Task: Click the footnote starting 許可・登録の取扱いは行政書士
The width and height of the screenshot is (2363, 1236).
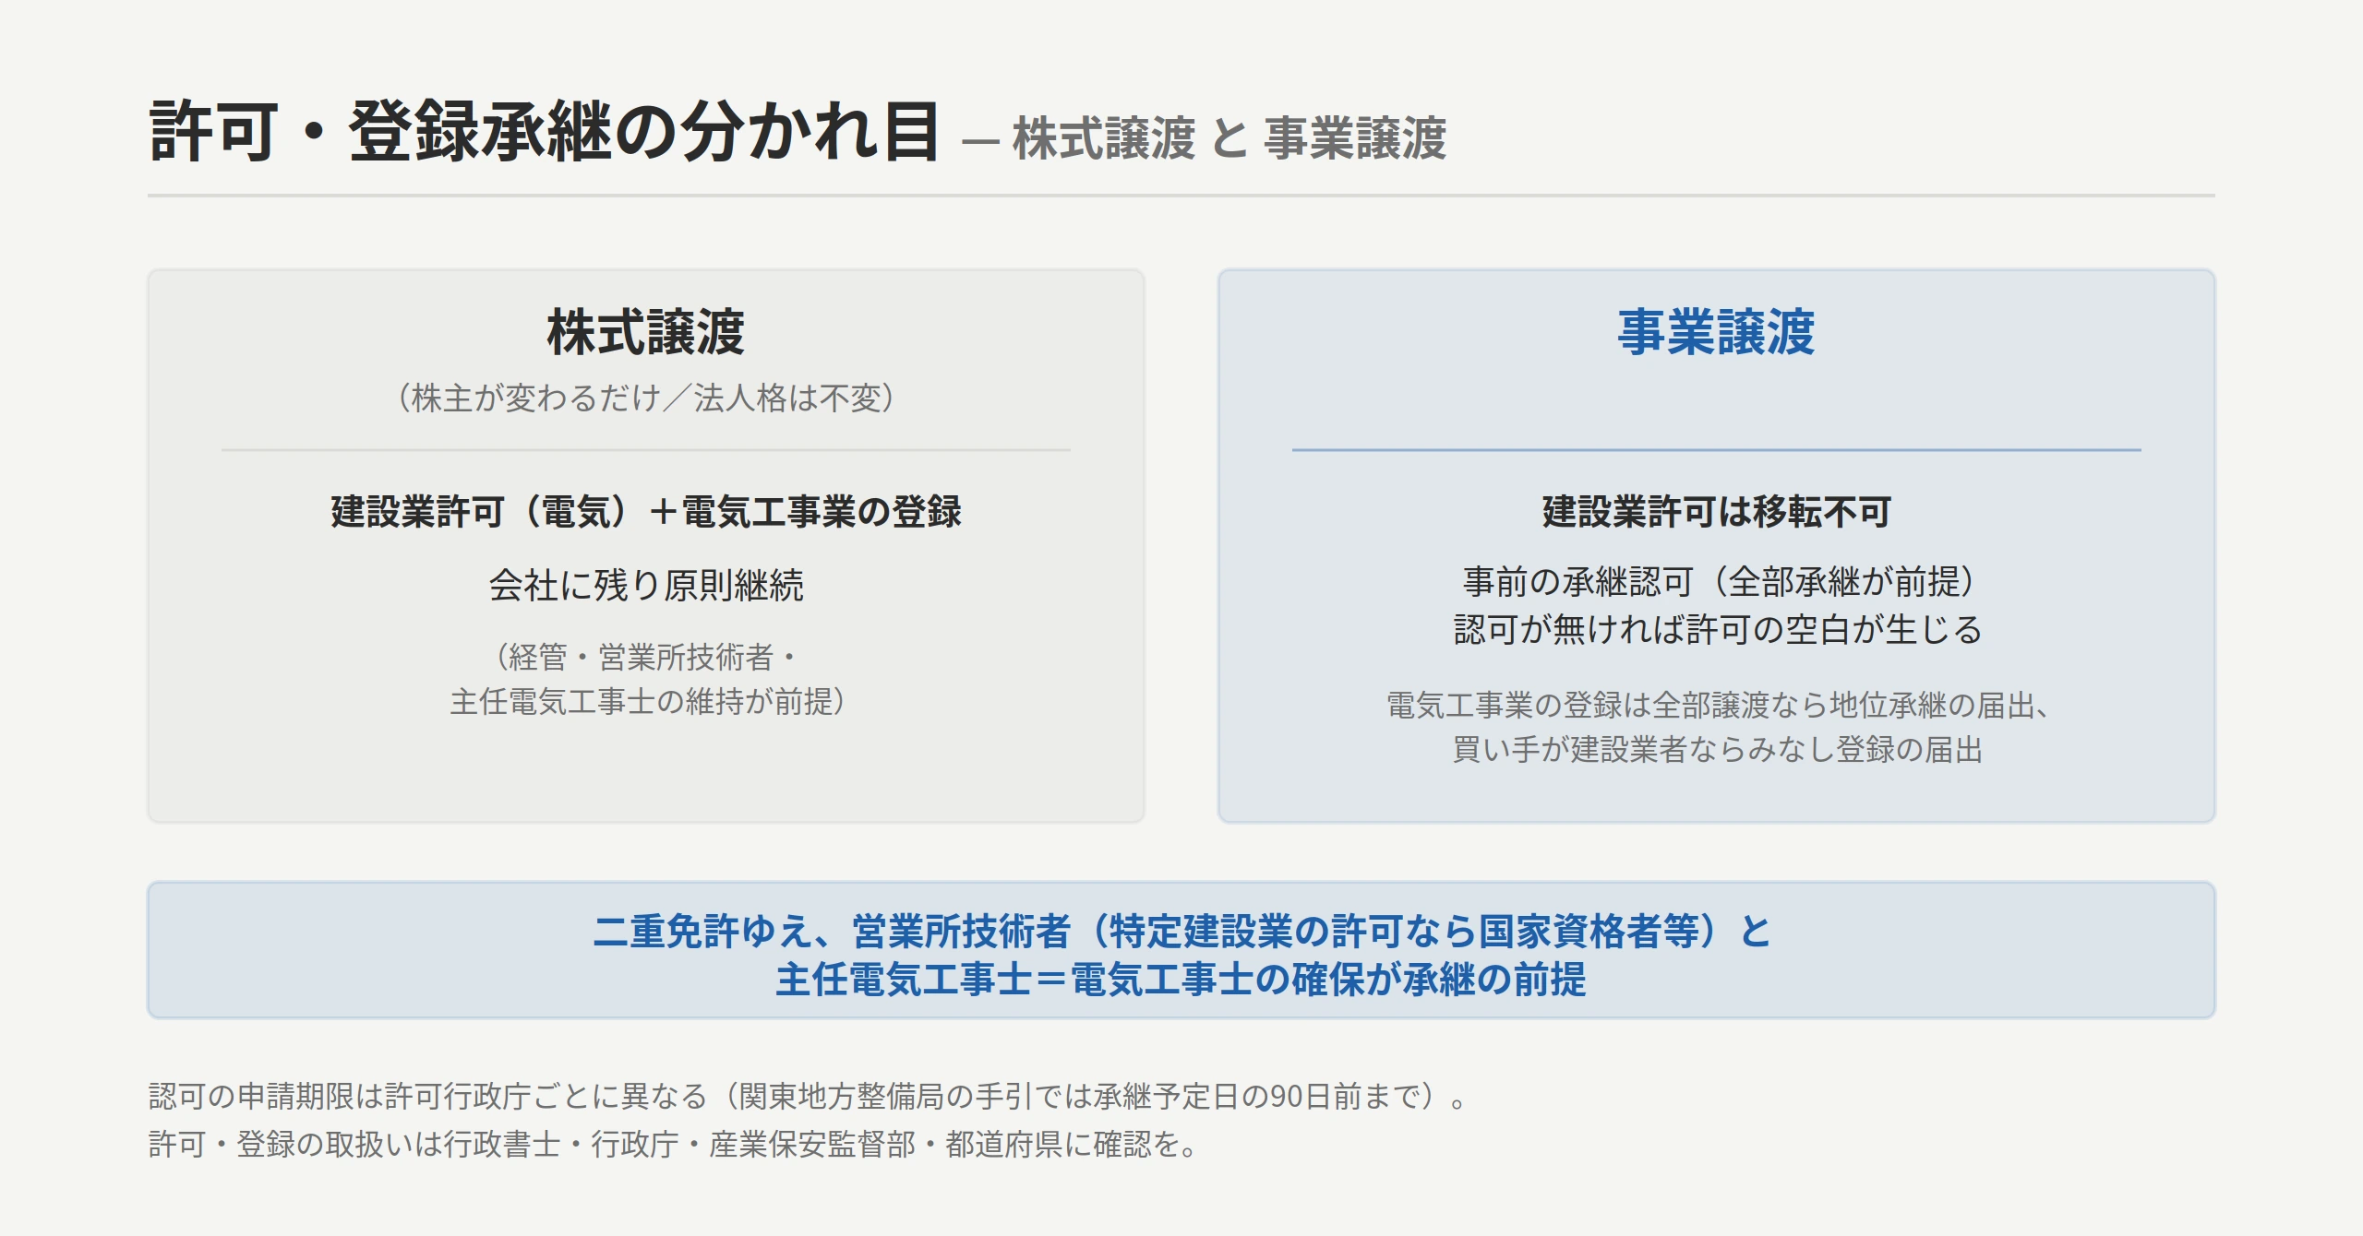Action: [673, 1144]
